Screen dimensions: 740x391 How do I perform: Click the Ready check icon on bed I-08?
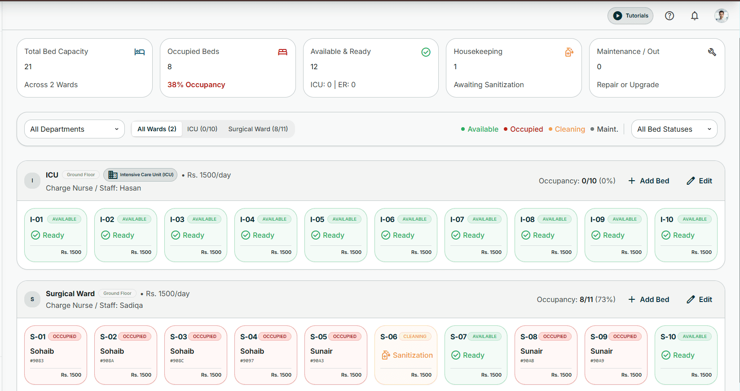pyautogui.click(x=526, y=235)
